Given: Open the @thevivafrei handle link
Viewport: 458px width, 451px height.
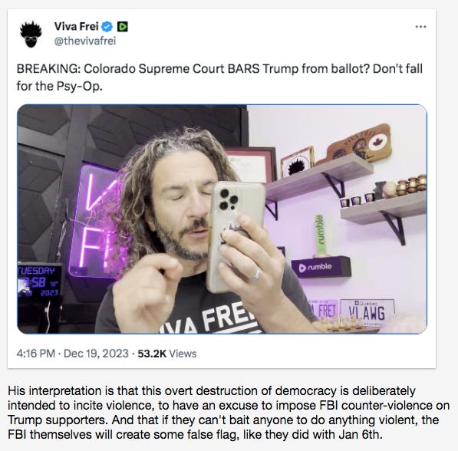Looking at the screenshot, I should tap(85, 41).
